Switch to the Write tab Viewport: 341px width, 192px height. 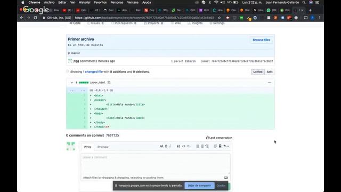click(87, 147)
